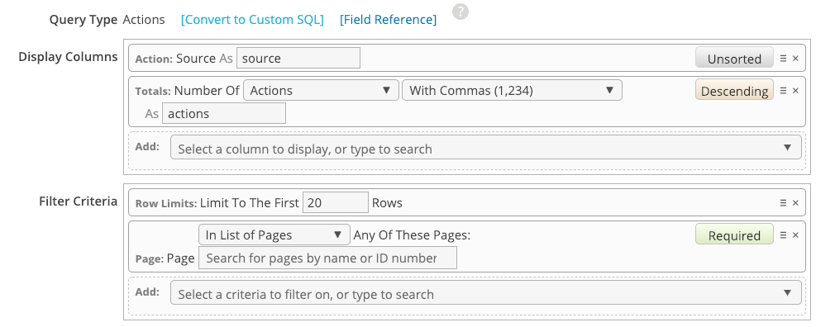This screenshot has width=816, height=327.
Task: Open the Select a column to display dropdown
Action: click(x=485, y=148)
